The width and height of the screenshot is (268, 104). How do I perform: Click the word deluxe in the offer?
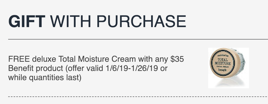pos(44,59)
